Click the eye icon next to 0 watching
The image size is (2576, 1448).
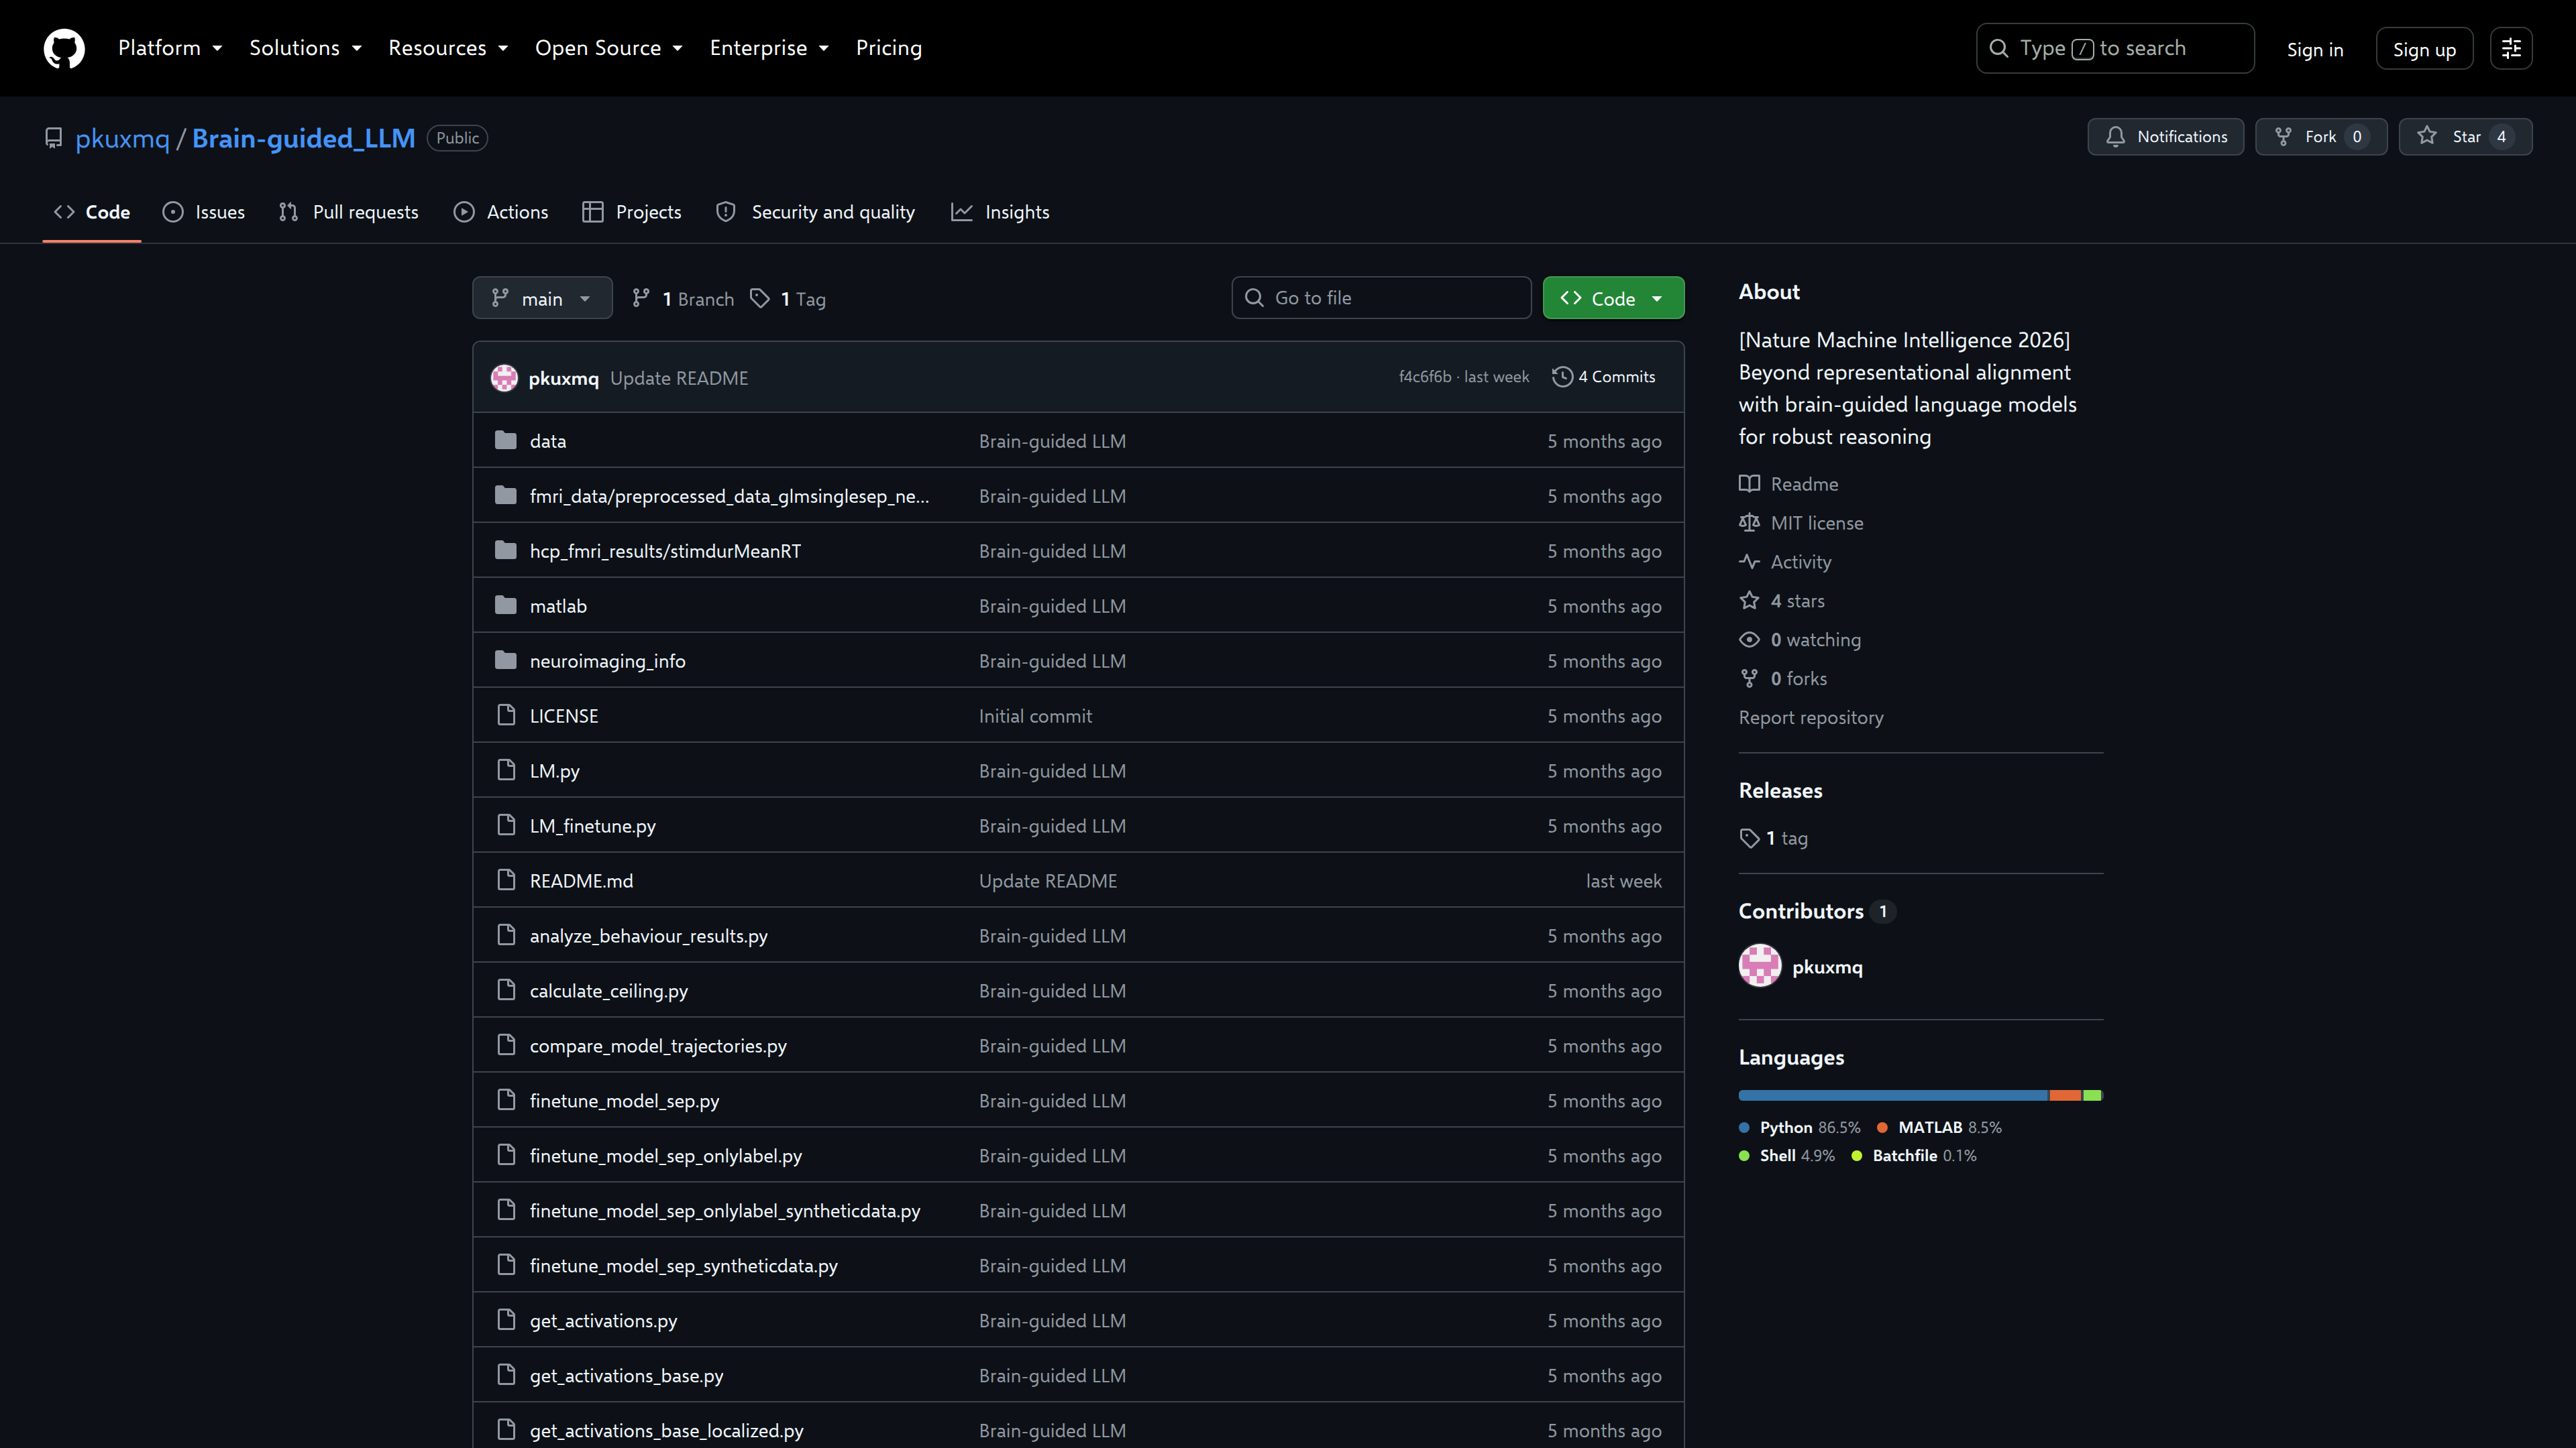(x=1749, y=640)
